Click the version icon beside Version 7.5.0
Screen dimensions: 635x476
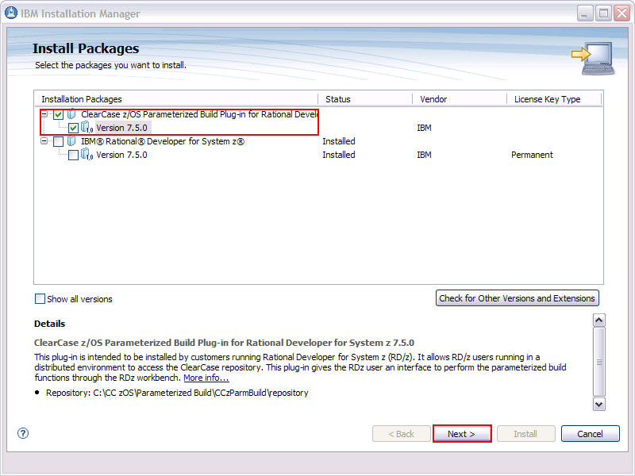click(83, 127)
